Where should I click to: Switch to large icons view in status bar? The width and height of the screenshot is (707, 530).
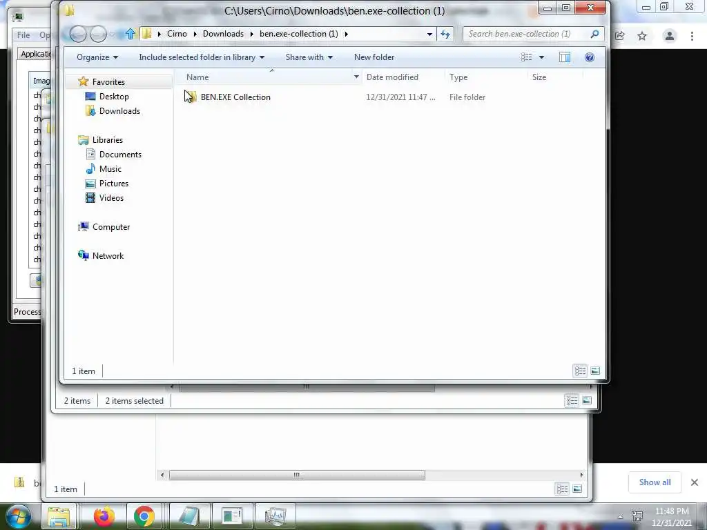pyautogui.click(x=595, y=371)
